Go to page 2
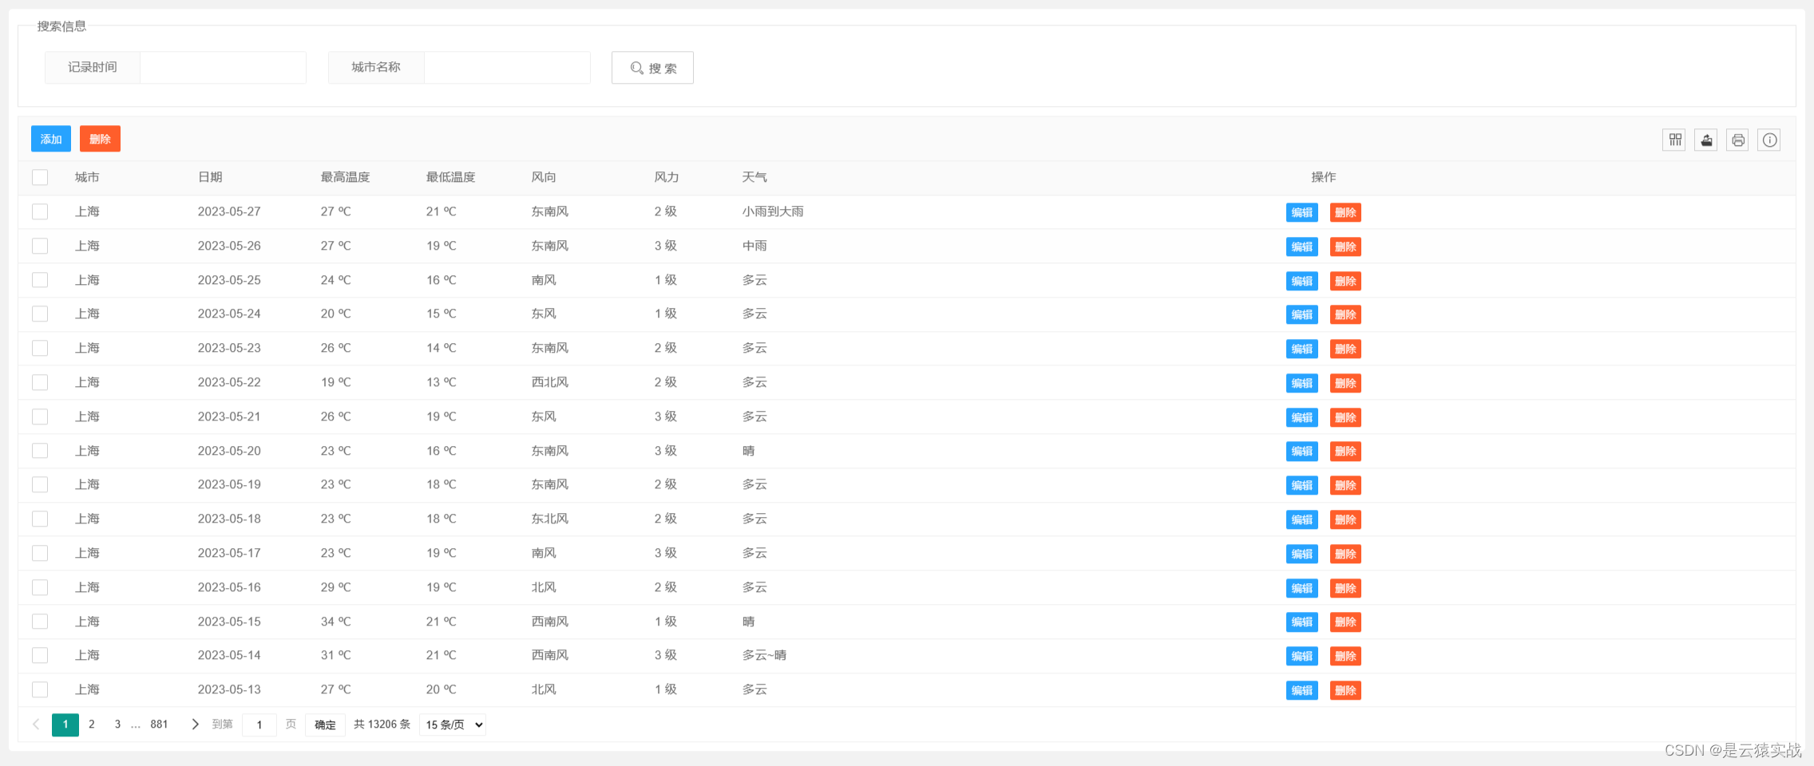Image resolution: width=1814 pixels, height=766 pixels. click(92, 725)
